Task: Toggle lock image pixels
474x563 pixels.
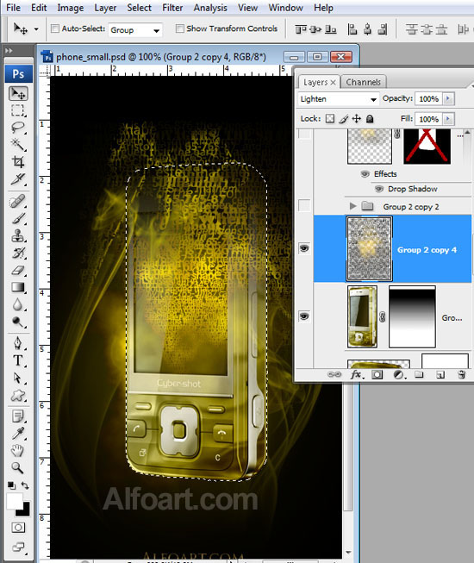Action: pyautogui.click(x=343, y=118)
